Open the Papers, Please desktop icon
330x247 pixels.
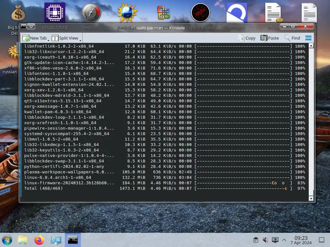click(200, 13)
